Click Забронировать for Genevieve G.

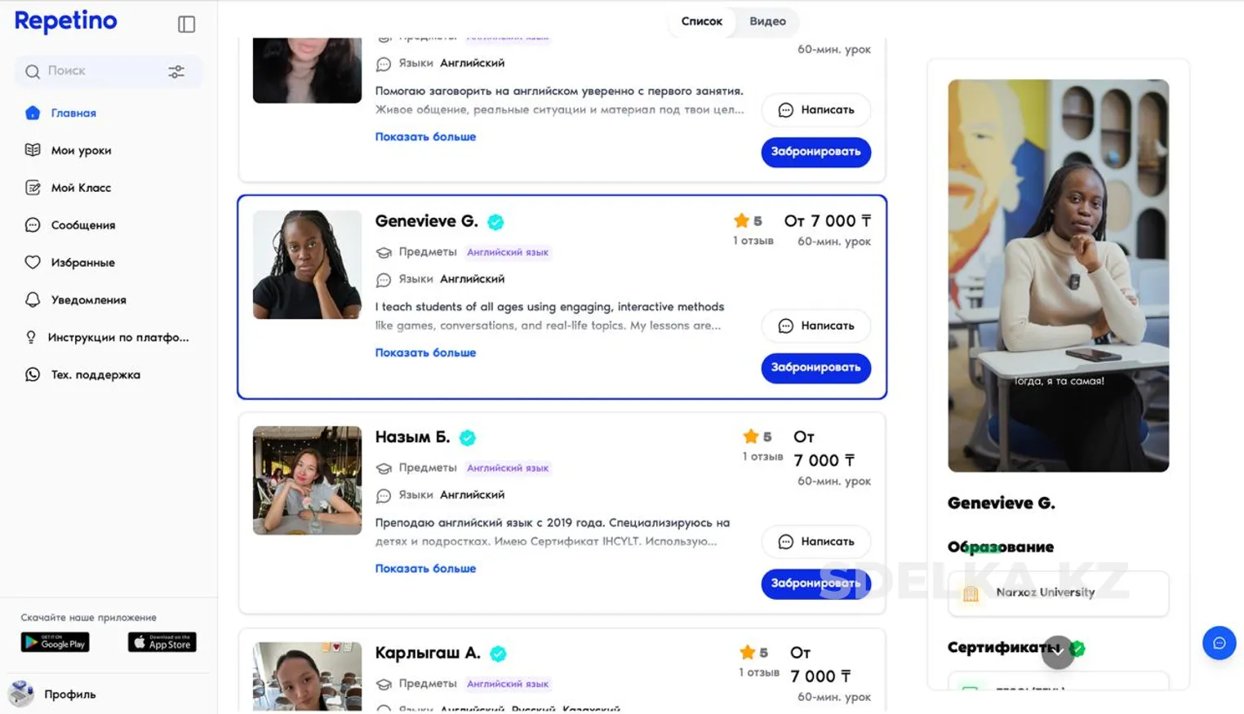click(x=815, y=367)
